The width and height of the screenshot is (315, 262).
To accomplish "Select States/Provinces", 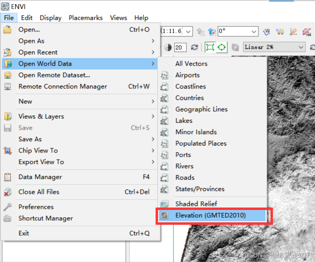I will 212,189.
